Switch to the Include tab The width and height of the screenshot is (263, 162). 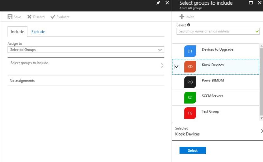coord(18,32)
